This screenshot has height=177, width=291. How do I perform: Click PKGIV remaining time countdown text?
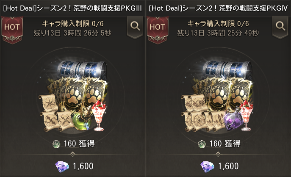pos(218,33)
